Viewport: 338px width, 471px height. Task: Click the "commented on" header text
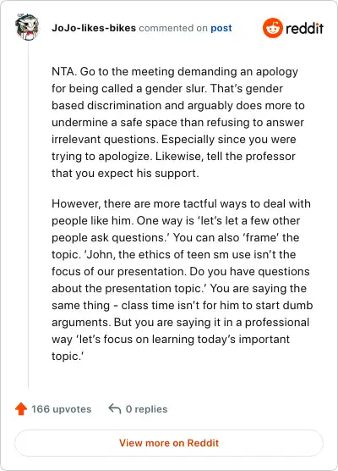pos(173,28)
